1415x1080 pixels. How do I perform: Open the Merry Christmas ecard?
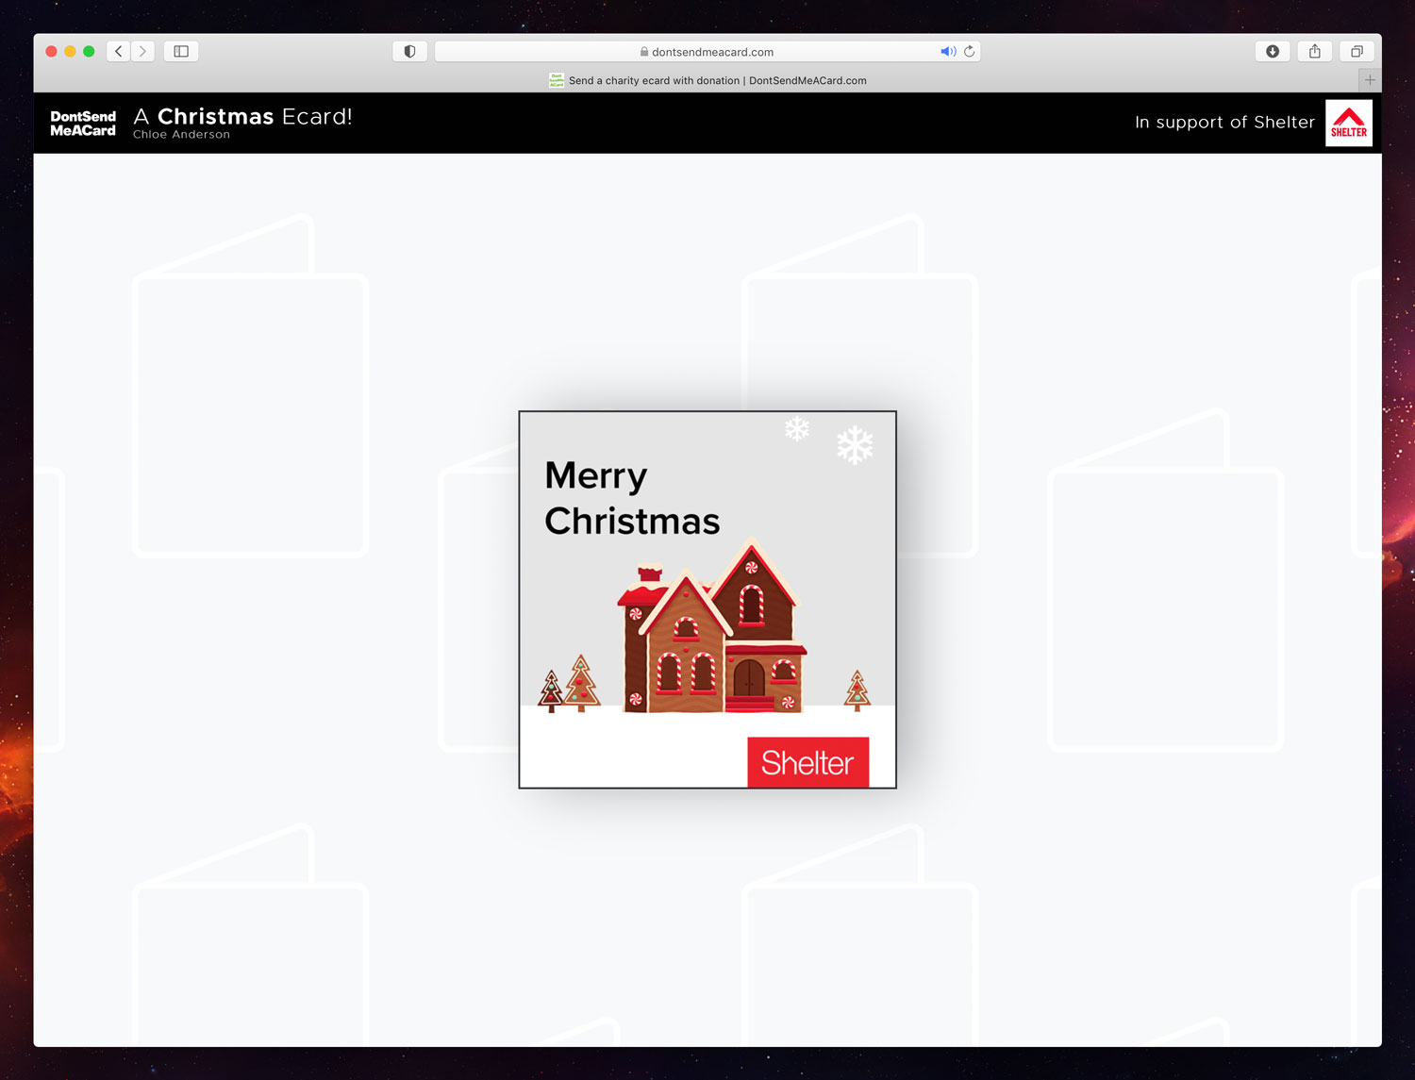(707, 600)
